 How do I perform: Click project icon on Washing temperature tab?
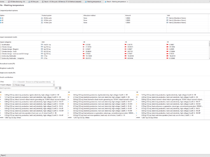(x=86, y=2)
